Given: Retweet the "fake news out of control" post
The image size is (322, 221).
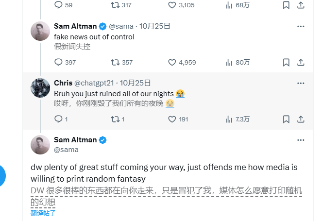Looking at the screenshot, I should pos(116,62).
